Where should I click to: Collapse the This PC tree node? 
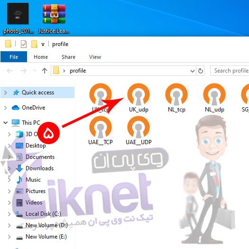[x=5, y=122]
